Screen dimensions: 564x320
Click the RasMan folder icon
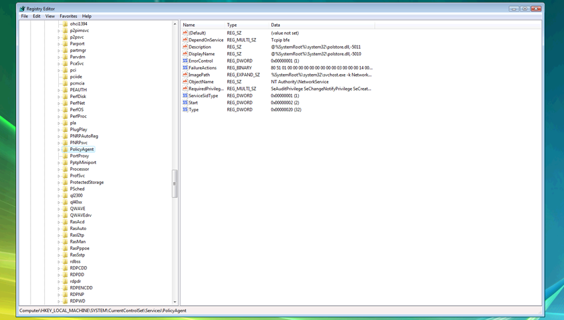[65, 242]
